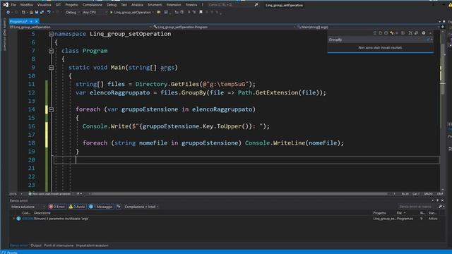Click the Visual Studio logo icon
The width and height of the screenshot is (452, 254).
click(x=6, y=5)
